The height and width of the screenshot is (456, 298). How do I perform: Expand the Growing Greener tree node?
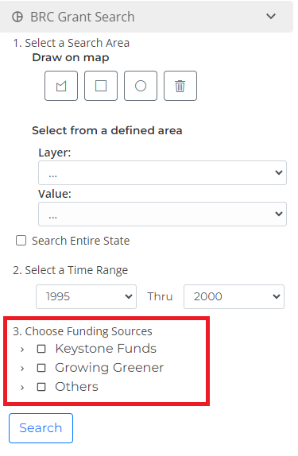point(22,368)
